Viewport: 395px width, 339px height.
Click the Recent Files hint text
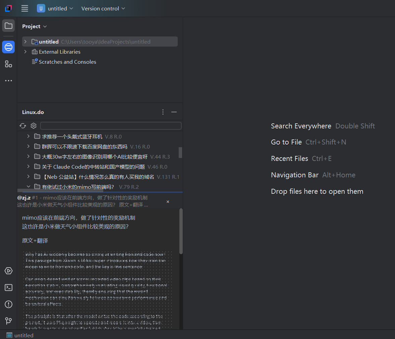pos(289,158)
